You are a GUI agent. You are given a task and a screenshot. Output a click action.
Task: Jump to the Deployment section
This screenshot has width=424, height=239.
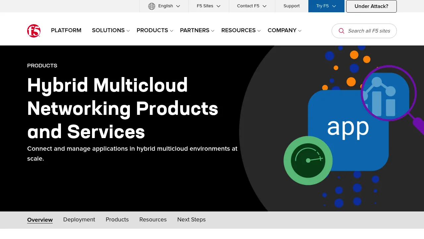pyautogui.click(x=79, y=220)
